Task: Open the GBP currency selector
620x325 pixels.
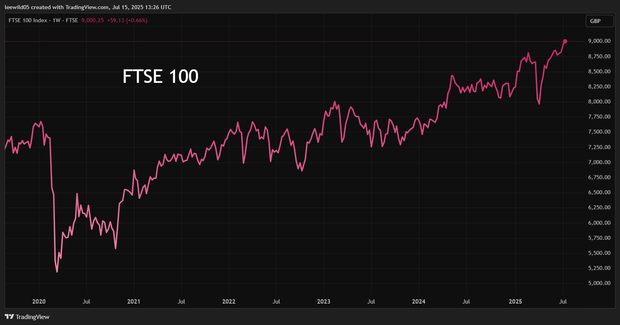Action: click(x=599, y=21)
